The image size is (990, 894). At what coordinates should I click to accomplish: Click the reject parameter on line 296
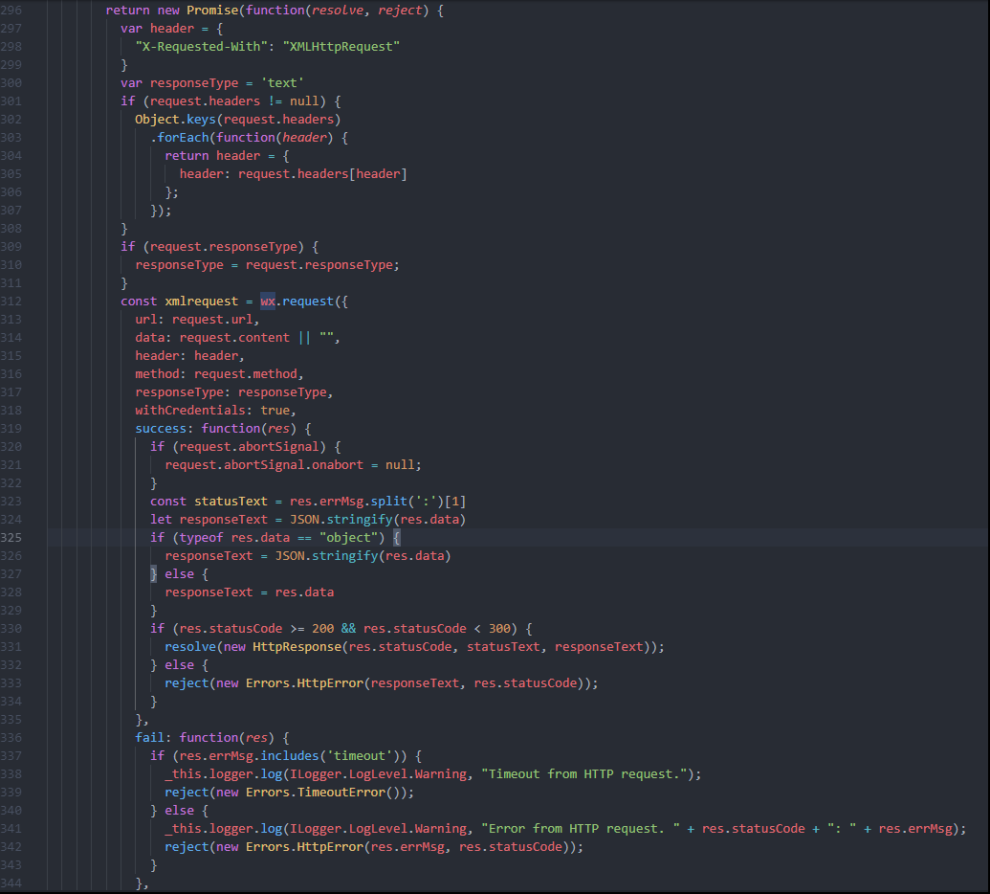400,11
